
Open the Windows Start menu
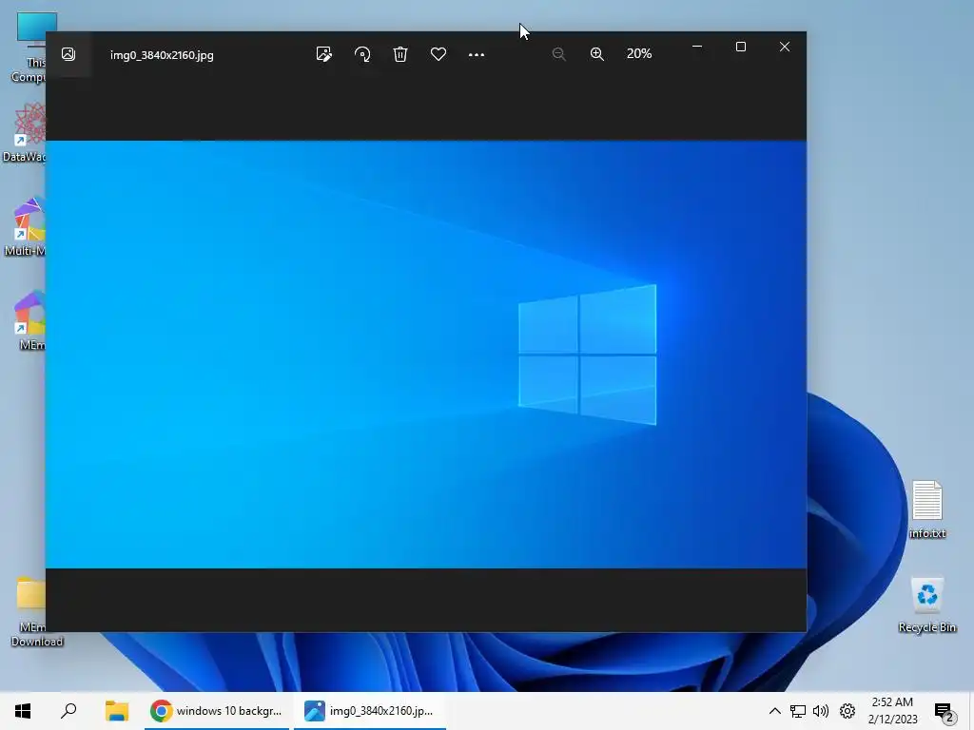coord(23,711)
